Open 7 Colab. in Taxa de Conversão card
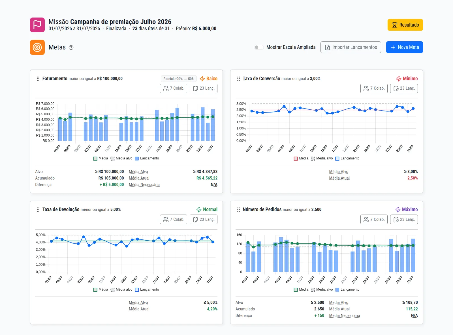 point(374,88)
